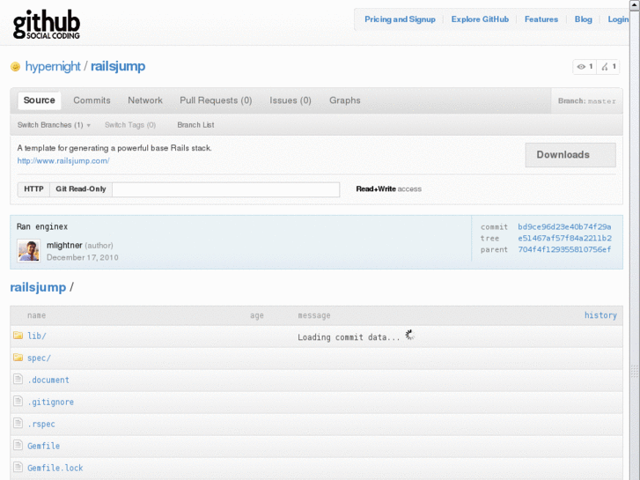Open the Pull Requests tab
The image size is (640, 480).
point(216,100)
